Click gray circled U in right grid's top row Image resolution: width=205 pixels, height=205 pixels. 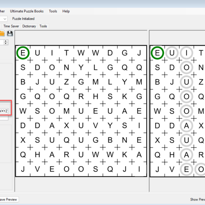coord(172,53)
